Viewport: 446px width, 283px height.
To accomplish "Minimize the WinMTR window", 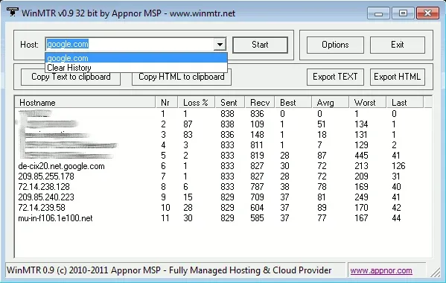I will click(x=378, y=13).
